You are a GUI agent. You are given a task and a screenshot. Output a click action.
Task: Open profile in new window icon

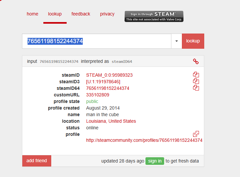(196, 134)
